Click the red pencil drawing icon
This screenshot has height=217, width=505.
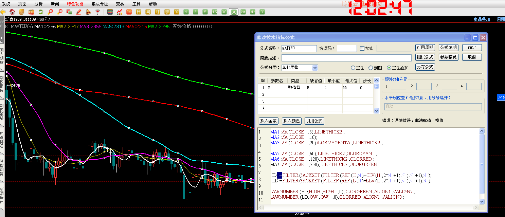click(x=79, y=12)
